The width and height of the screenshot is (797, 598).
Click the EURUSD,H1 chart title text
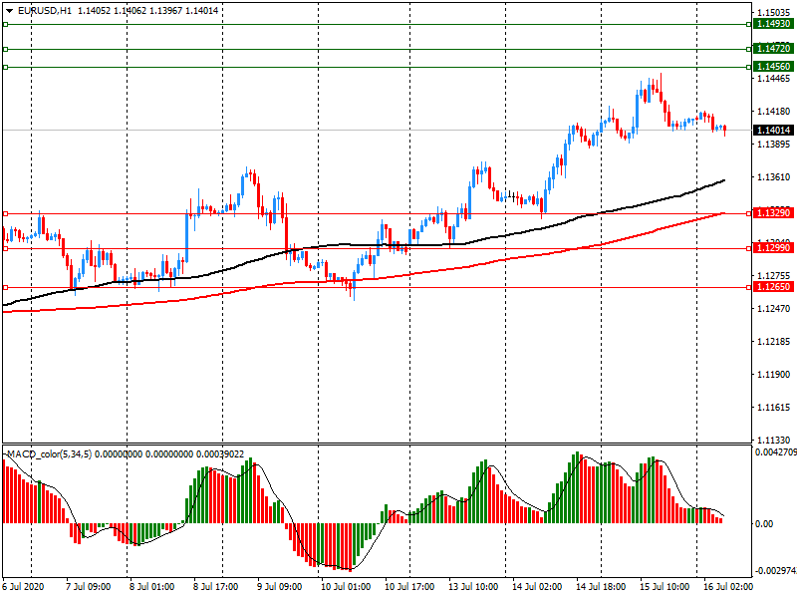coord(45,11)
